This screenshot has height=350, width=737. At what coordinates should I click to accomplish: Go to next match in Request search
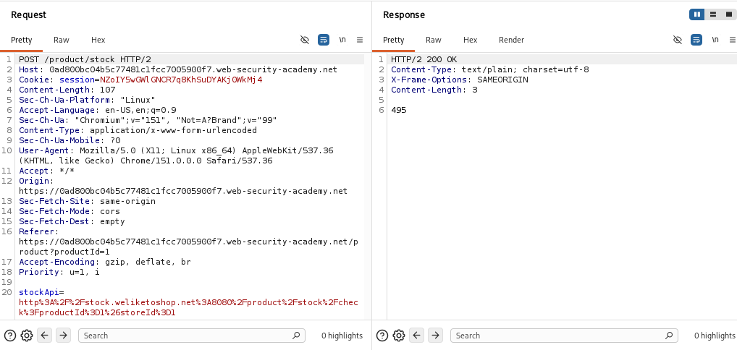click(x=63, y=336)
